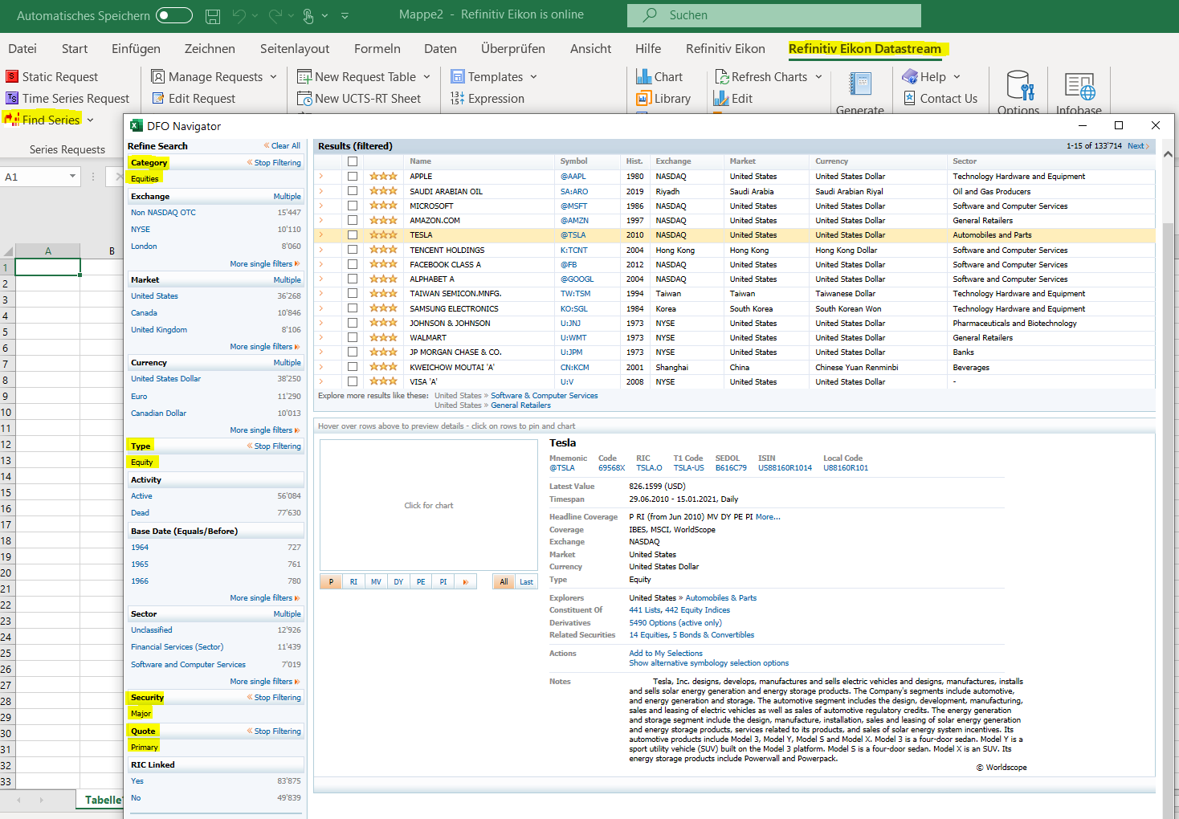Open 5490 Options (active only) link
The image size is (1179, 819).
675,622
